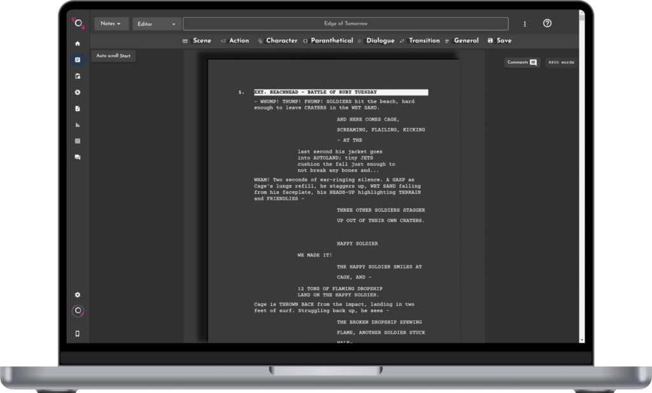Open the settings gear in the sidebar

(x=77, y=294)
